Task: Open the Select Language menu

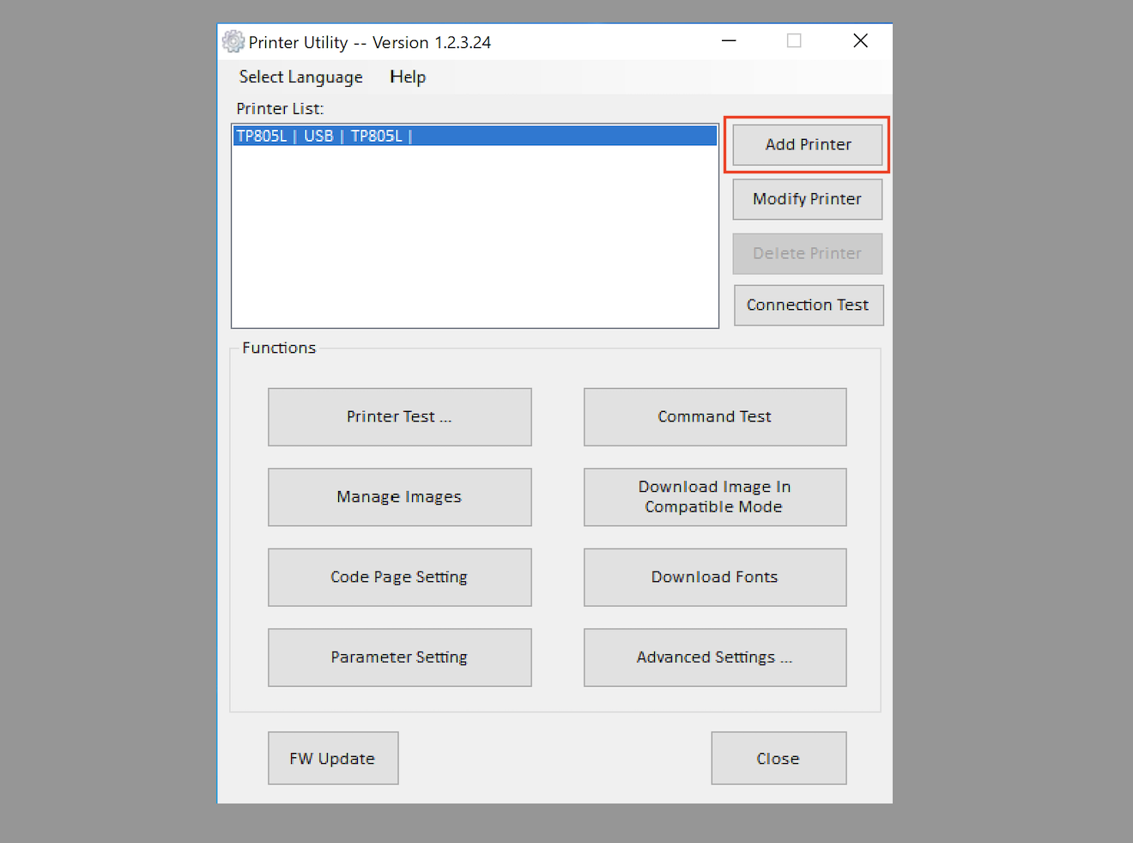Action: pos(300,77)
